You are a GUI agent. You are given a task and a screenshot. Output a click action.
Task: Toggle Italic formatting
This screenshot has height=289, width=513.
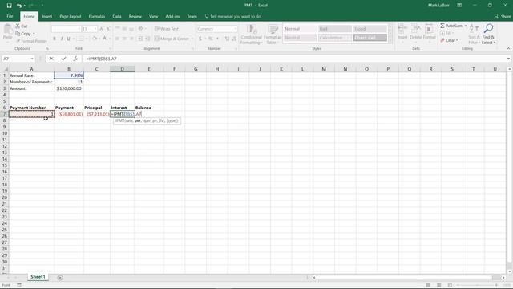click(62, 39)
